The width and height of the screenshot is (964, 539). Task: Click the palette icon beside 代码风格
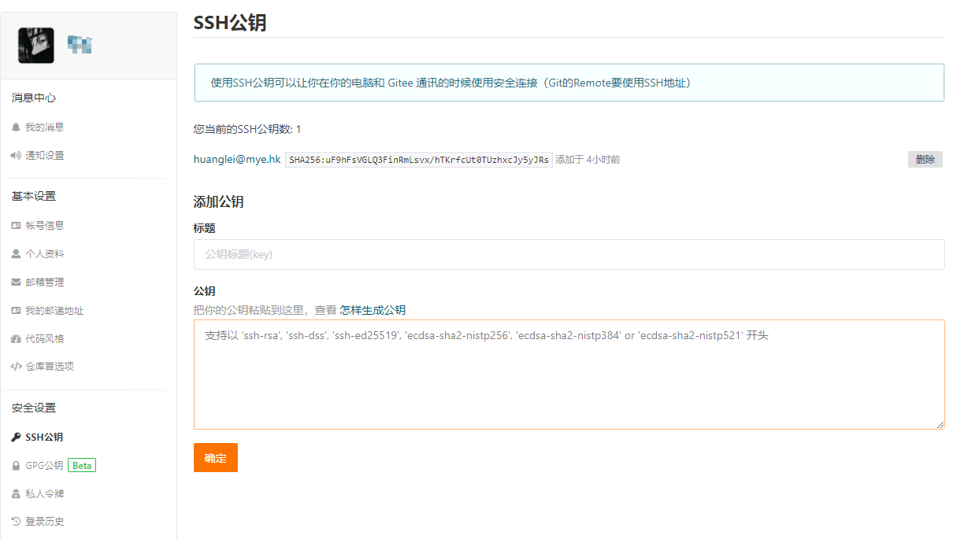click(x=16, y=338)
